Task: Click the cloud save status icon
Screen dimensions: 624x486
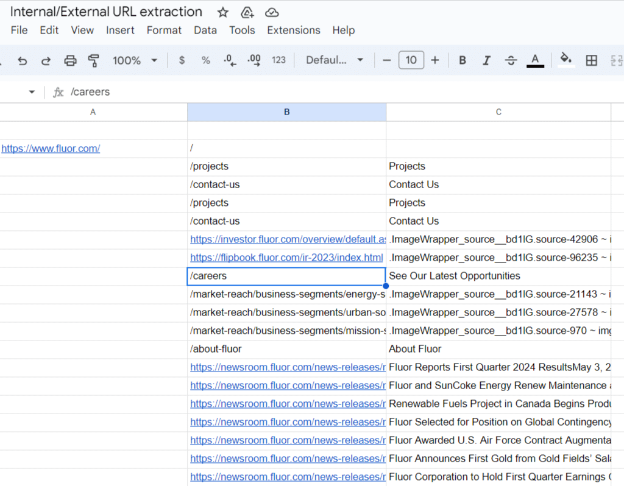Action: [x=272, y=12]
